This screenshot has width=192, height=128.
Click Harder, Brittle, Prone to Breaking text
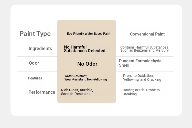click(x=141, y=92)
